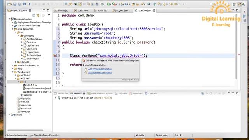The height and width of the screenshot is (140, 249).
Task: Click Collapse All in Project Explorer
Action: [x=34, y=16]
